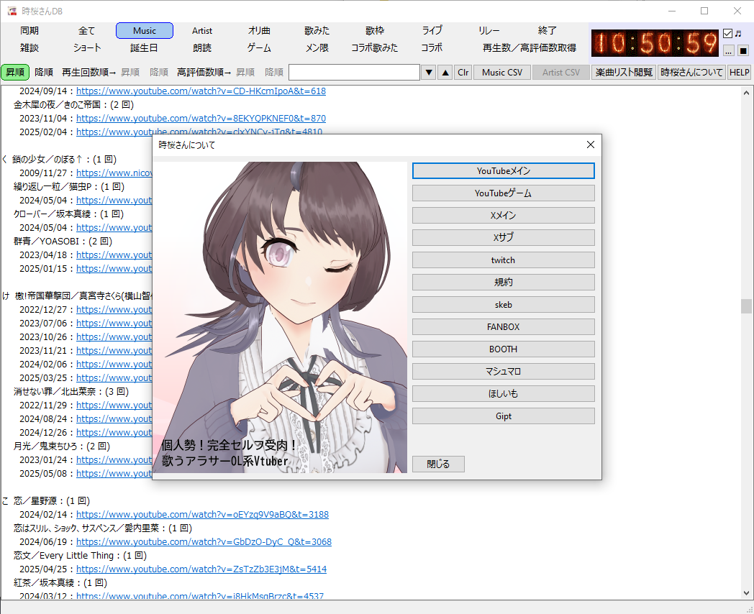Click the nixie tube clock display
754x614 pixels.
(x=655, y=43)
